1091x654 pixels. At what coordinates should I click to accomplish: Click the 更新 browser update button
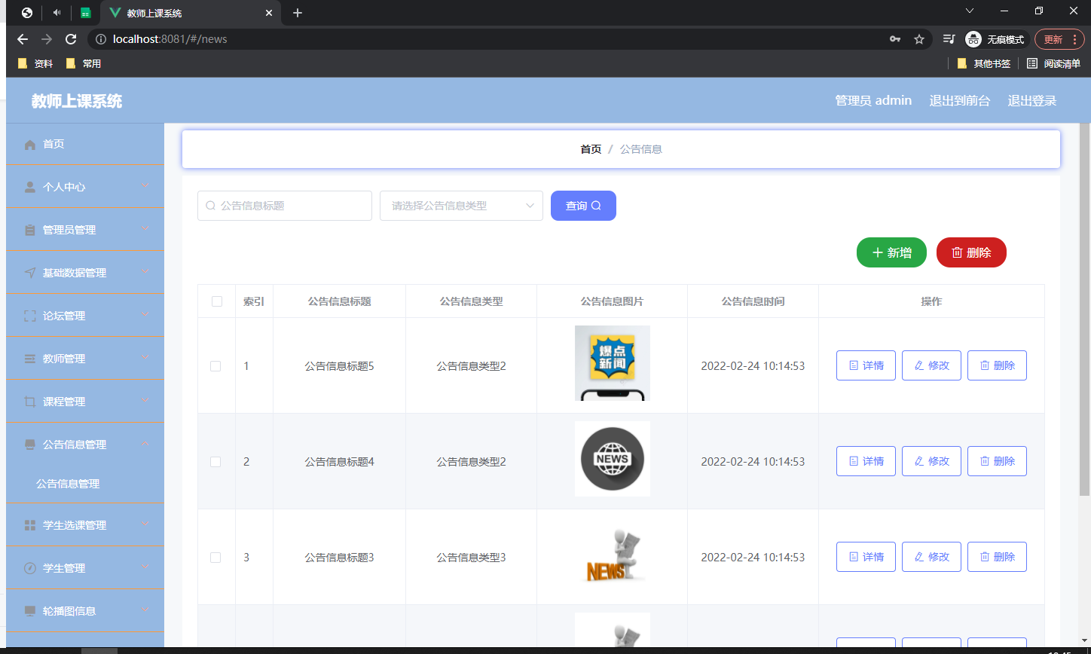[1059, 39]
